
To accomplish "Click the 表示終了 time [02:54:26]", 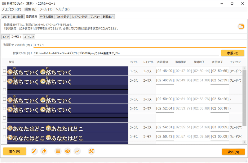I will (x=219, y=99).
